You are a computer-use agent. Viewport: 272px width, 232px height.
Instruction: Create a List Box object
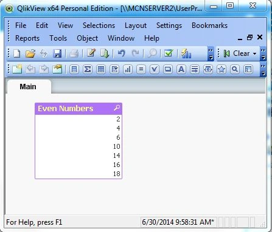pos(74,69)
